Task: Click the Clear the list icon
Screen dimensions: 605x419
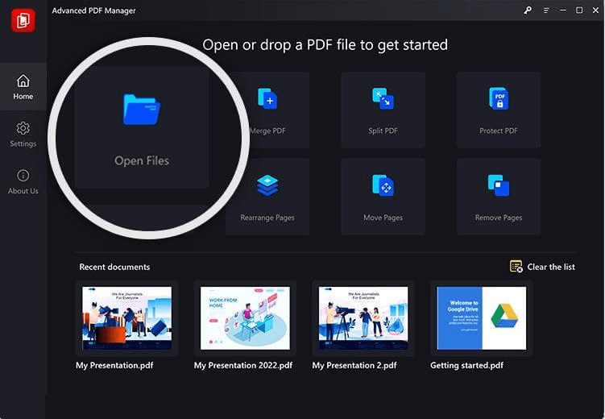Action: pyautogui.click(x=516, y=267)
